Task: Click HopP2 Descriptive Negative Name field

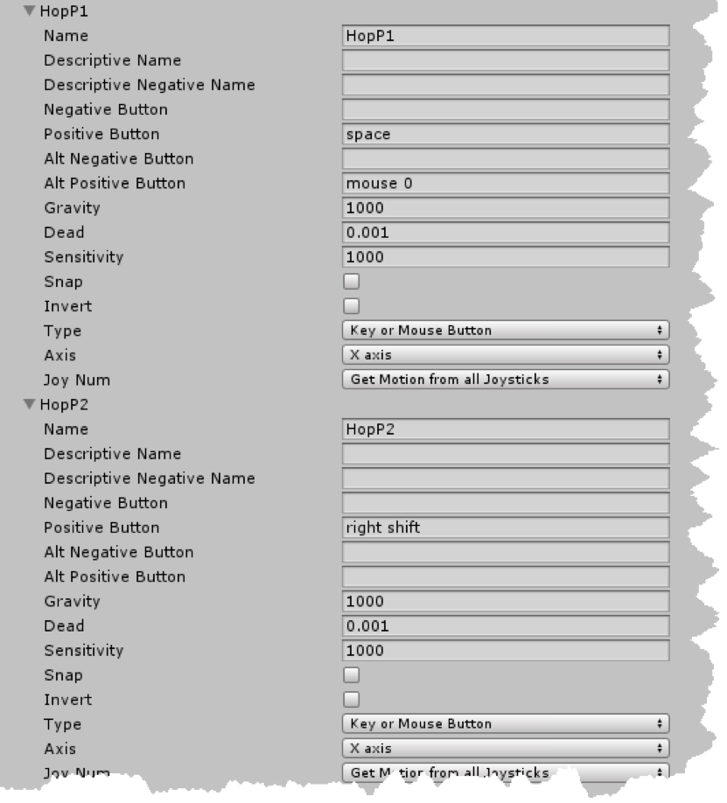Action: 506,478
